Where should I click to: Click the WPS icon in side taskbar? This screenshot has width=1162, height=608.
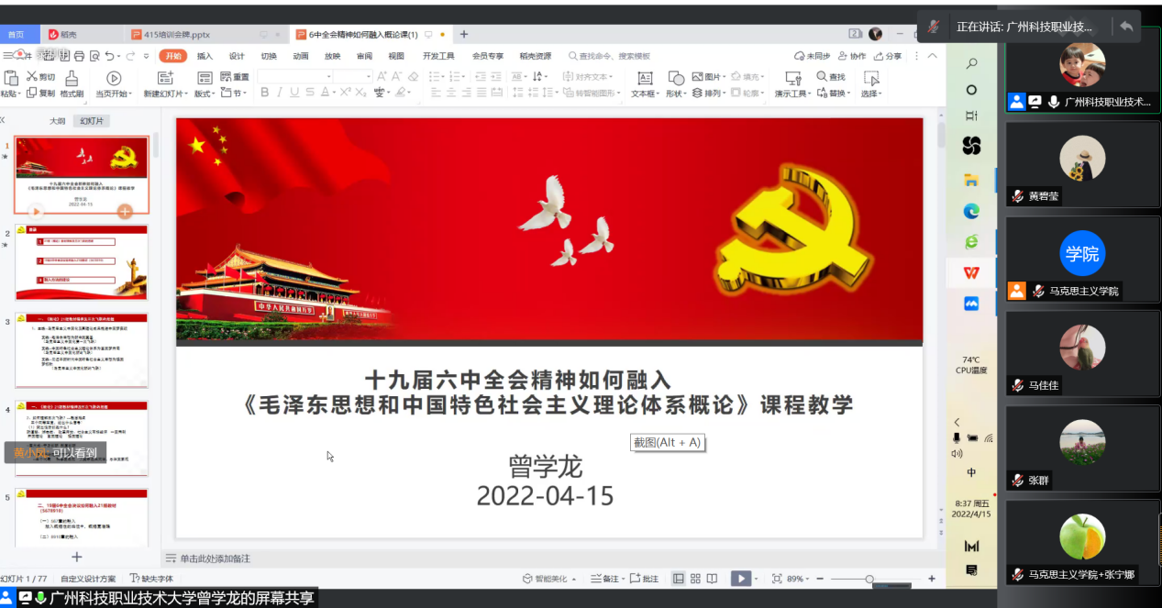point(971,272)
